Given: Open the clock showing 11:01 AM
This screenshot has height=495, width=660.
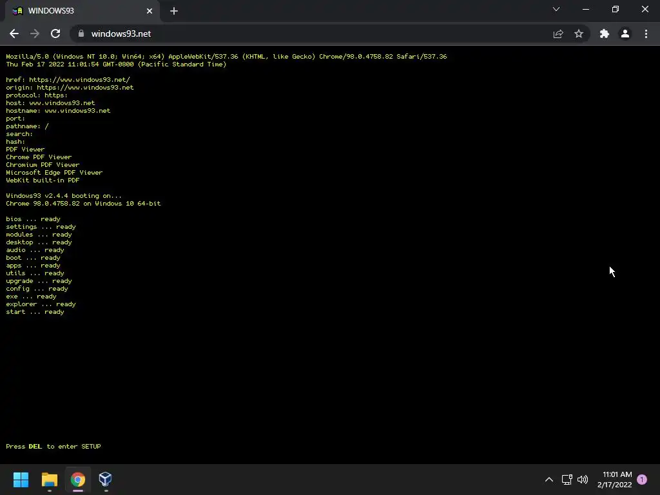Looking at the screenshot, I should (615, 480).
